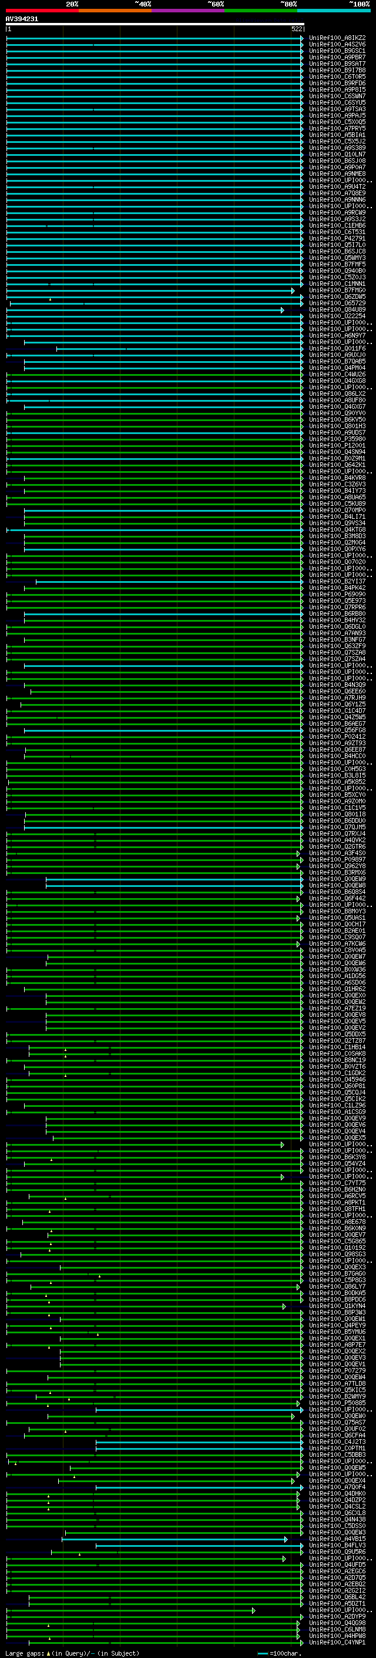Viewport: 376px width, 1658px height.
Task: Click on UniRef100_A7Q8E9 label
Action: tap(337, 193)
